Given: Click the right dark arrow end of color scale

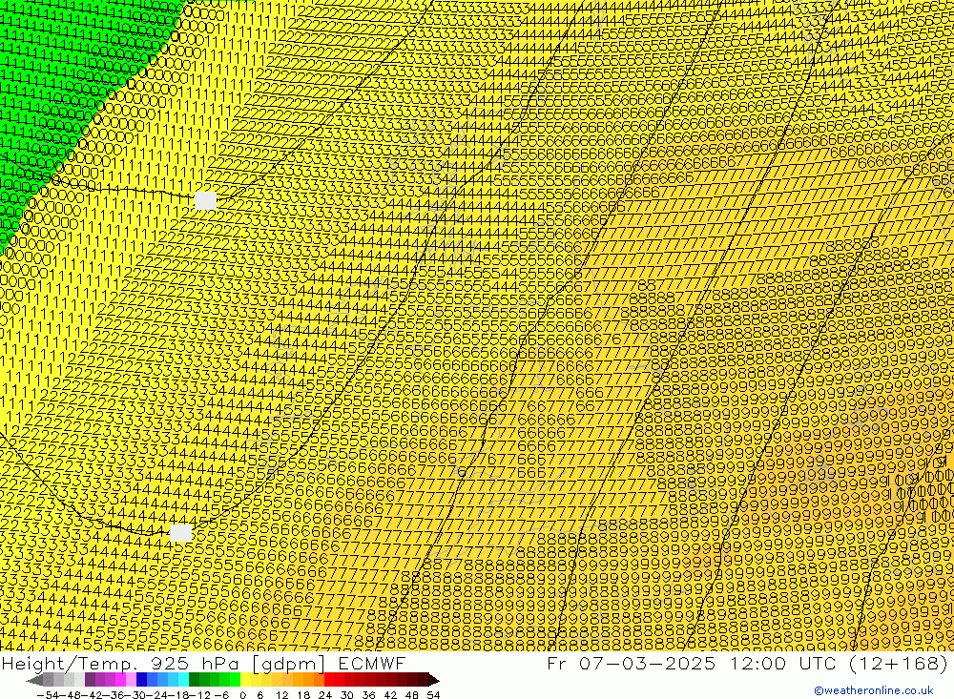Looking at the screenshot, I should click(x=433, y=680).
